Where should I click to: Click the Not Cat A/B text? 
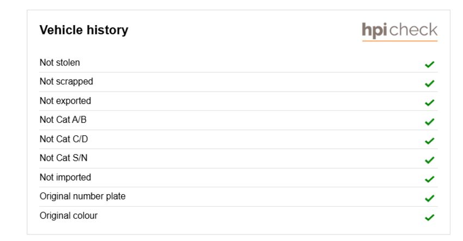63,120
